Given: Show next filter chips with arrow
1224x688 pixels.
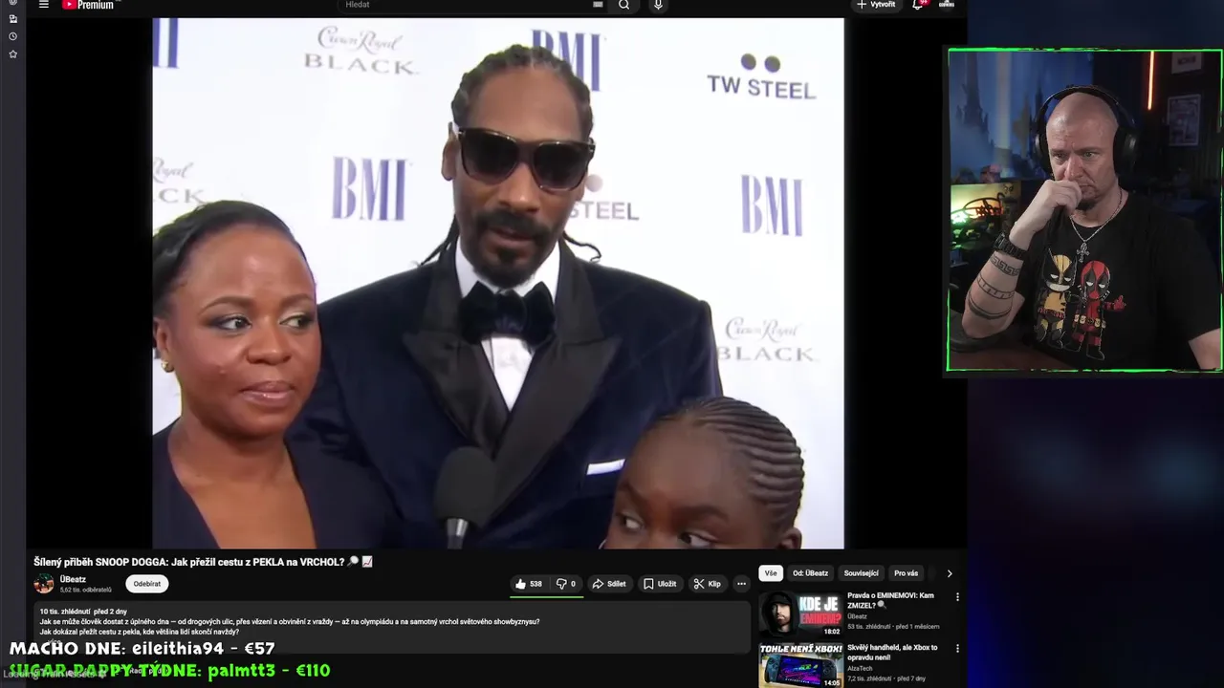Looking at the screenshot, I should 950,573.
